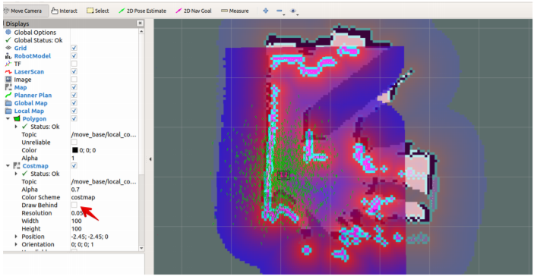
Task: Collapse the Costmap display tree
Action: tap(8, 166)
